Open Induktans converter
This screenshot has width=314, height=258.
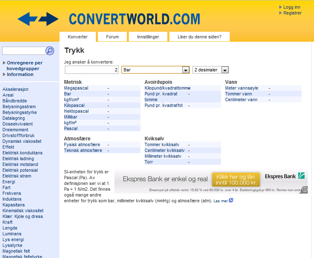pos(12,199)
